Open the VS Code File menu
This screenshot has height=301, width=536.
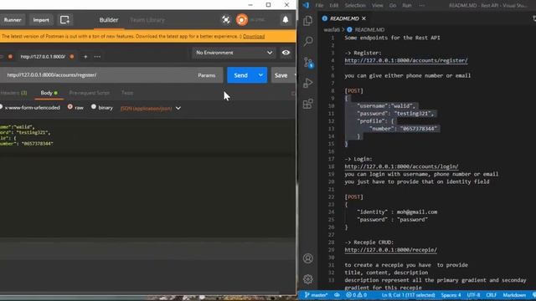(319, 6)
